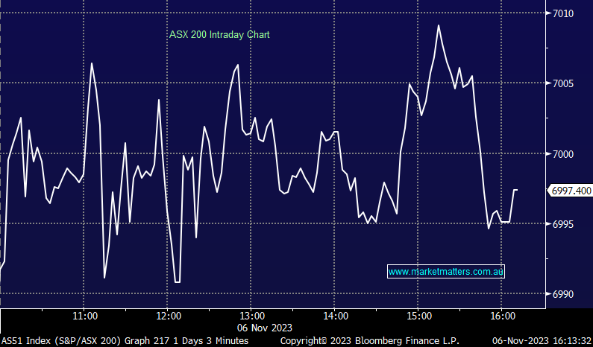This screenshot has width=593, height=347.
Task: Click the 7000 y-axis label
Action: click(x=564, y=154)
